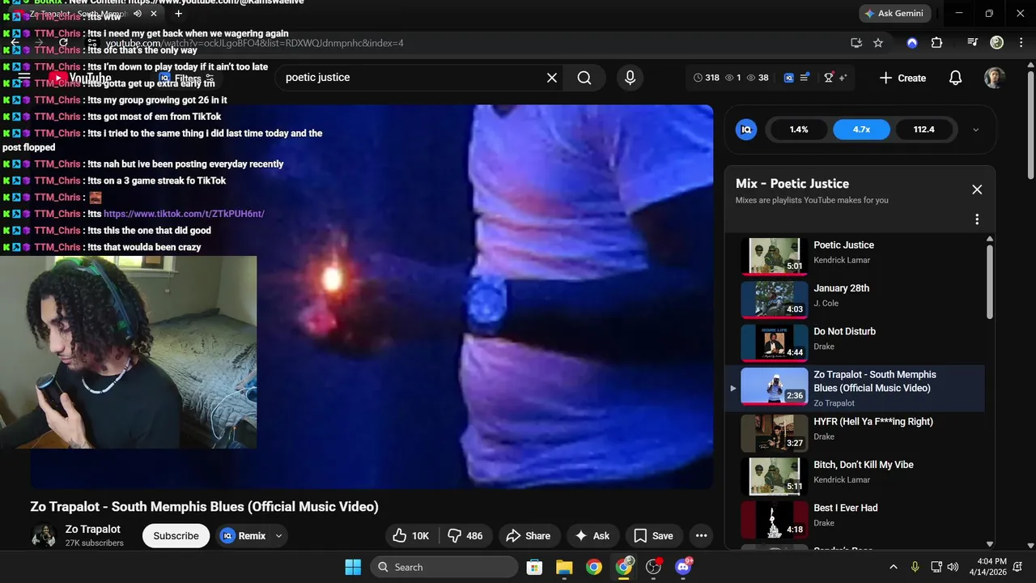
Task: Play HYFR by Drake
Action: click(x=856, y=433)
